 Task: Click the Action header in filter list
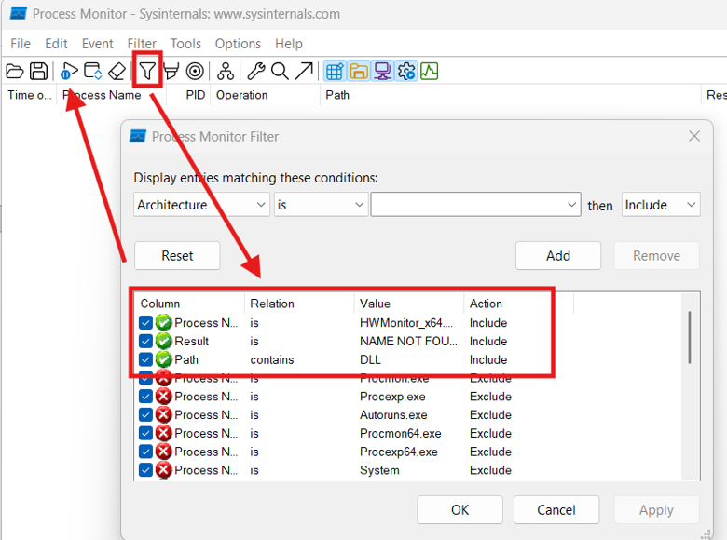518,304
